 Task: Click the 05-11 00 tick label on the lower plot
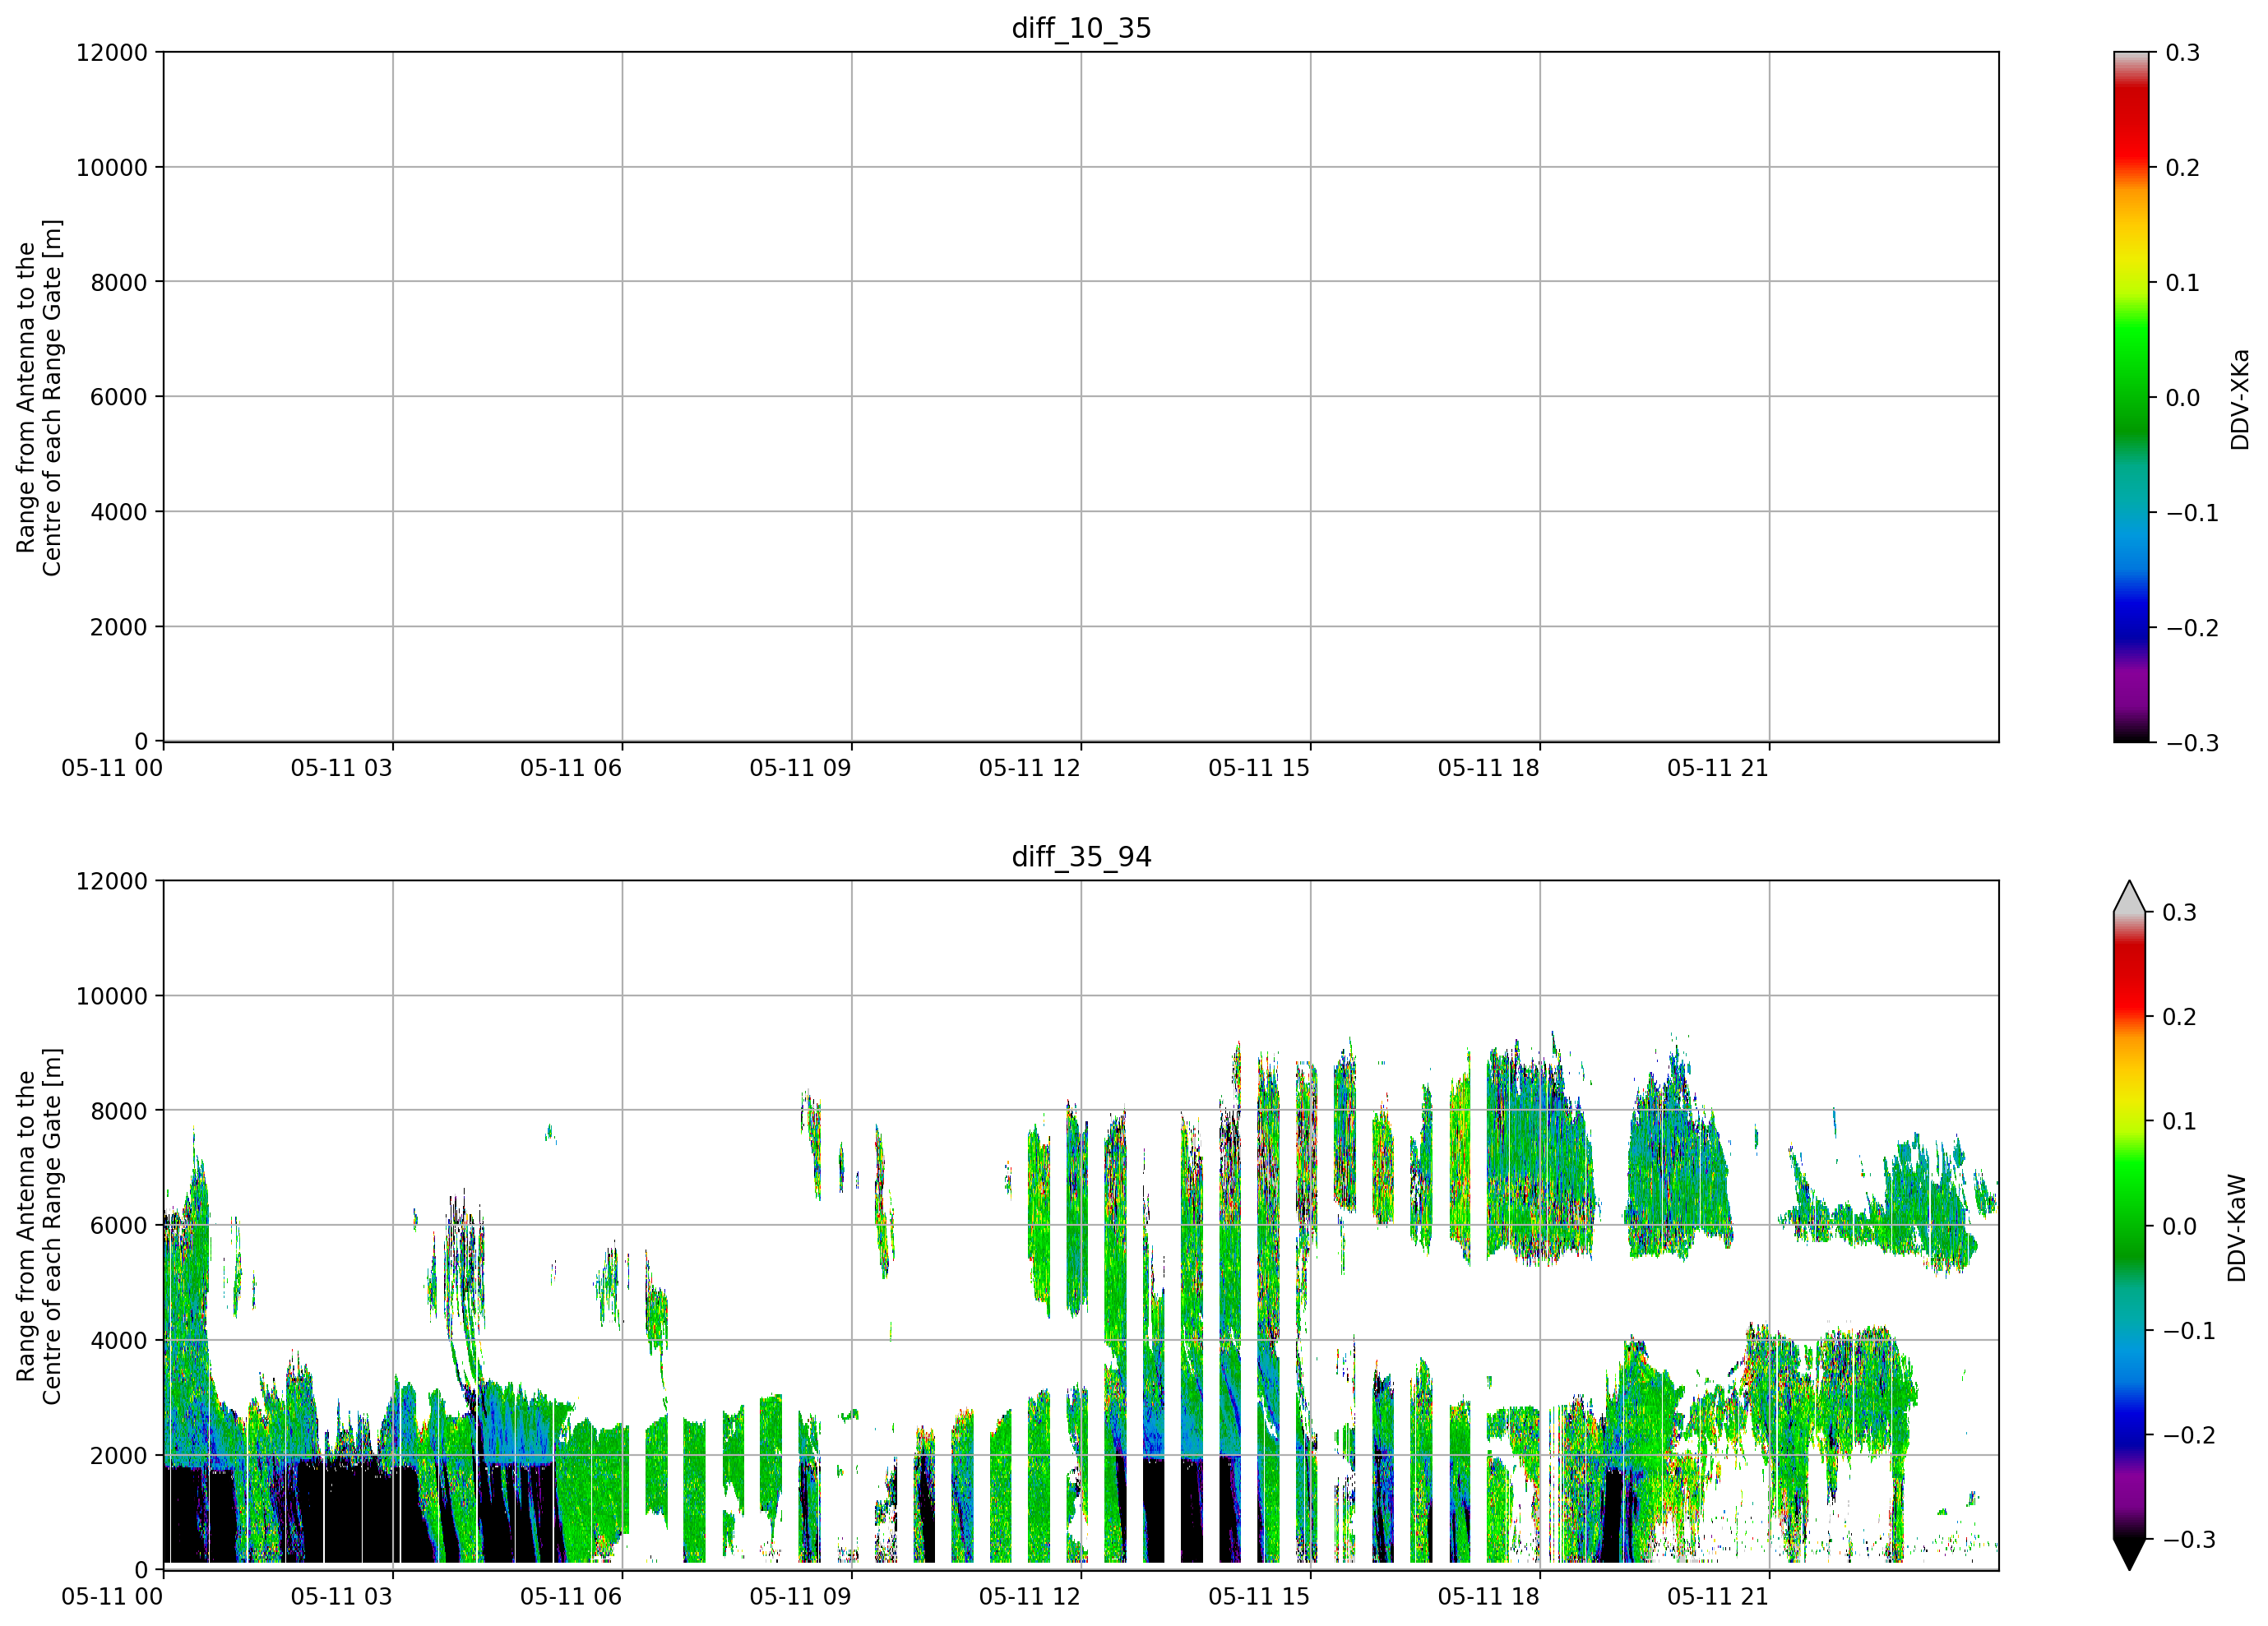tap(112, 1596)
